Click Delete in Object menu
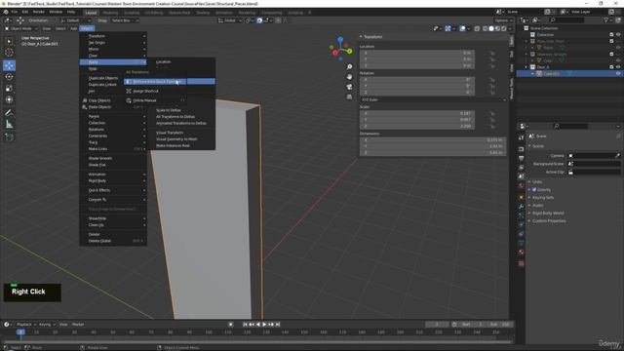624x351 pixels. click(x=94, y=234)
